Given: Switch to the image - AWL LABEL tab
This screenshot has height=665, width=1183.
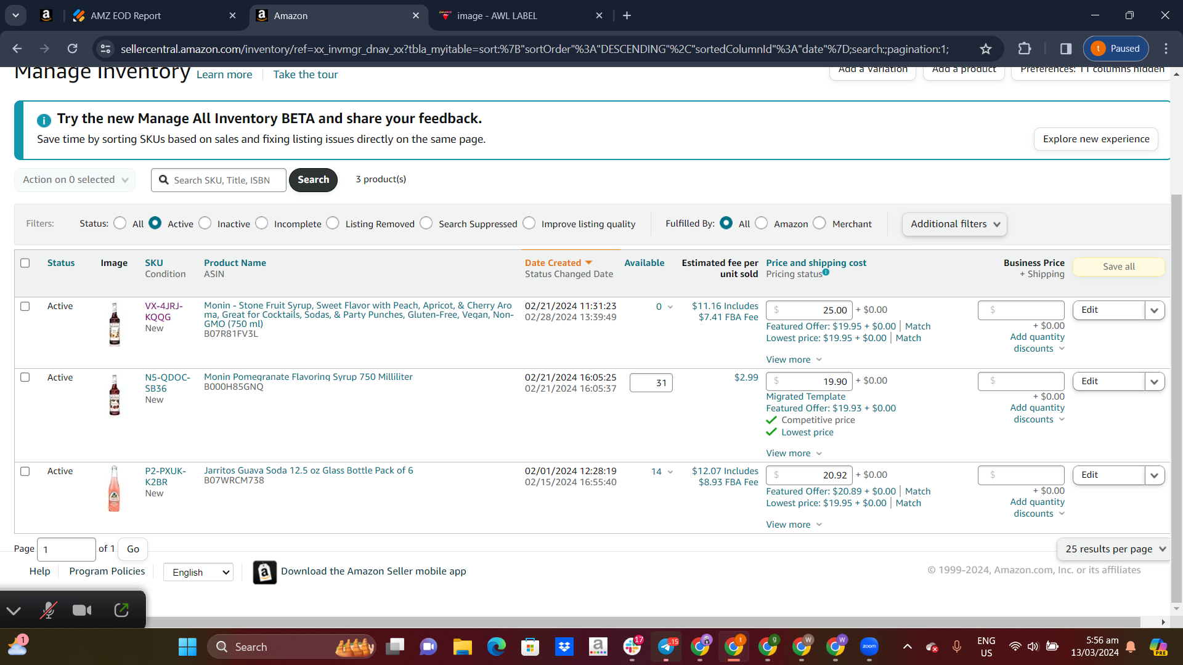Looking at the screenshot, I should click(x=521, y=15).
